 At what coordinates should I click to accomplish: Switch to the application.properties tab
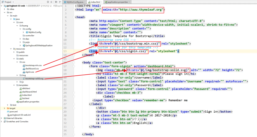(116, 2)
